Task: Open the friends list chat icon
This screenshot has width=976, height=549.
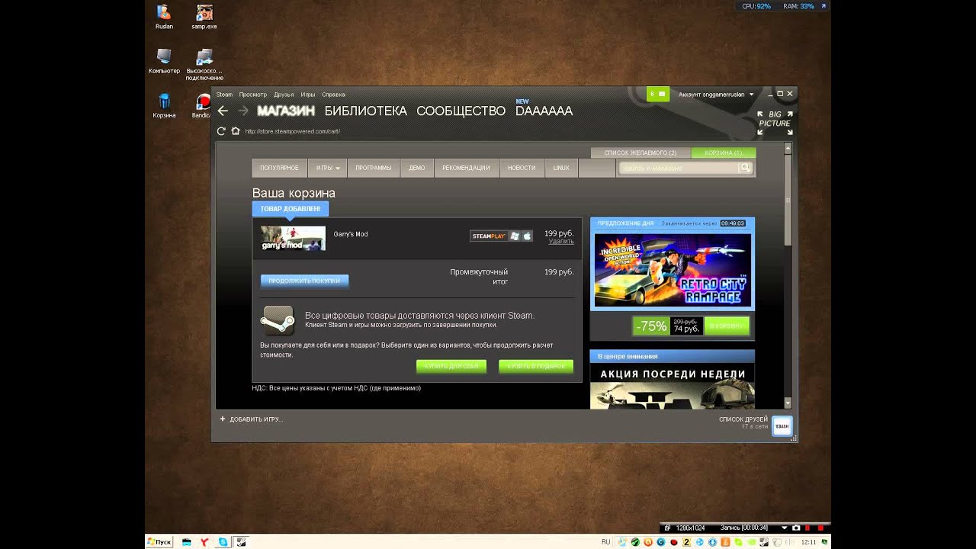Action: (782, 426)
